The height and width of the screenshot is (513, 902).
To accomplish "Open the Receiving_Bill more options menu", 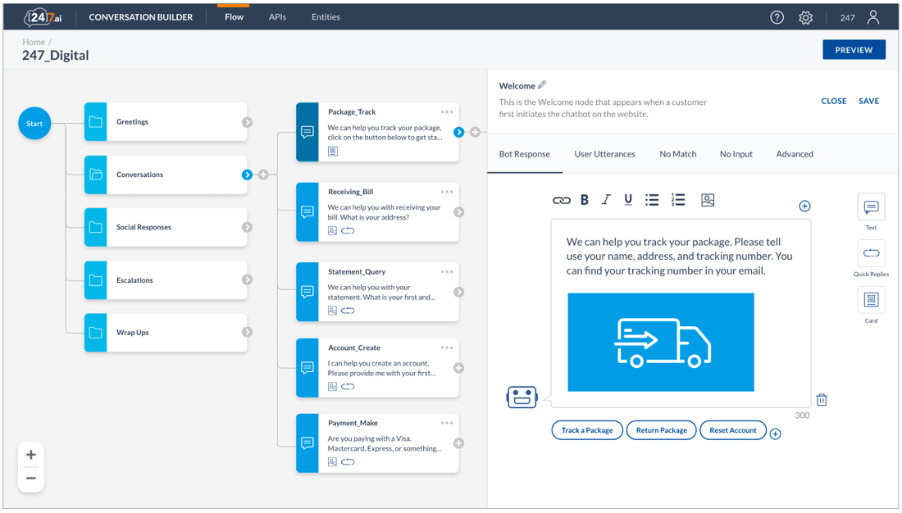I will click(x=447, y=192).
